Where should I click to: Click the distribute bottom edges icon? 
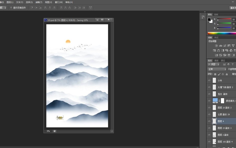[x=69, y=8]
